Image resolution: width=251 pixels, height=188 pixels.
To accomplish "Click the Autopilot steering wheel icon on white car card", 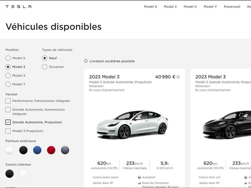I will click(139, 177).
